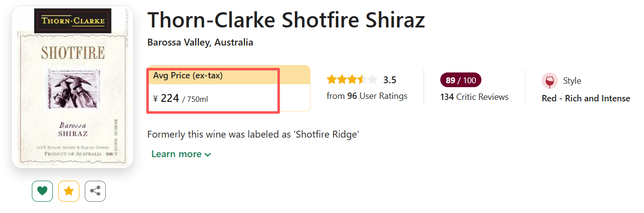Screen dimensions: 644x213
Task: Expand the Learn more section
Action: coord(181,154)
